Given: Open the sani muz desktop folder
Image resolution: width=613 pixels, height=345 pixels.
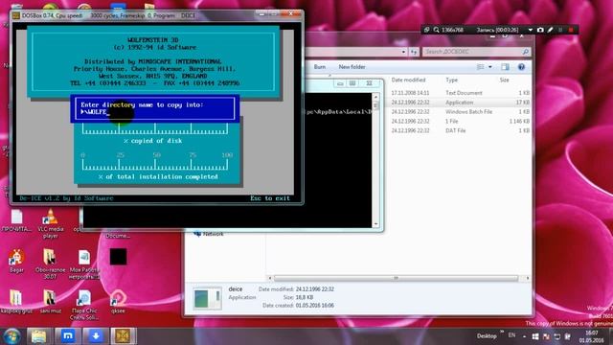Looking at the screenshot, I should pos(50,302).
